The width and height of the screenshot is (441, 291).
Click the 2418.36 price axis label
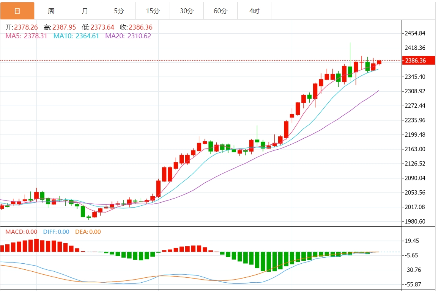click(415, 48)
